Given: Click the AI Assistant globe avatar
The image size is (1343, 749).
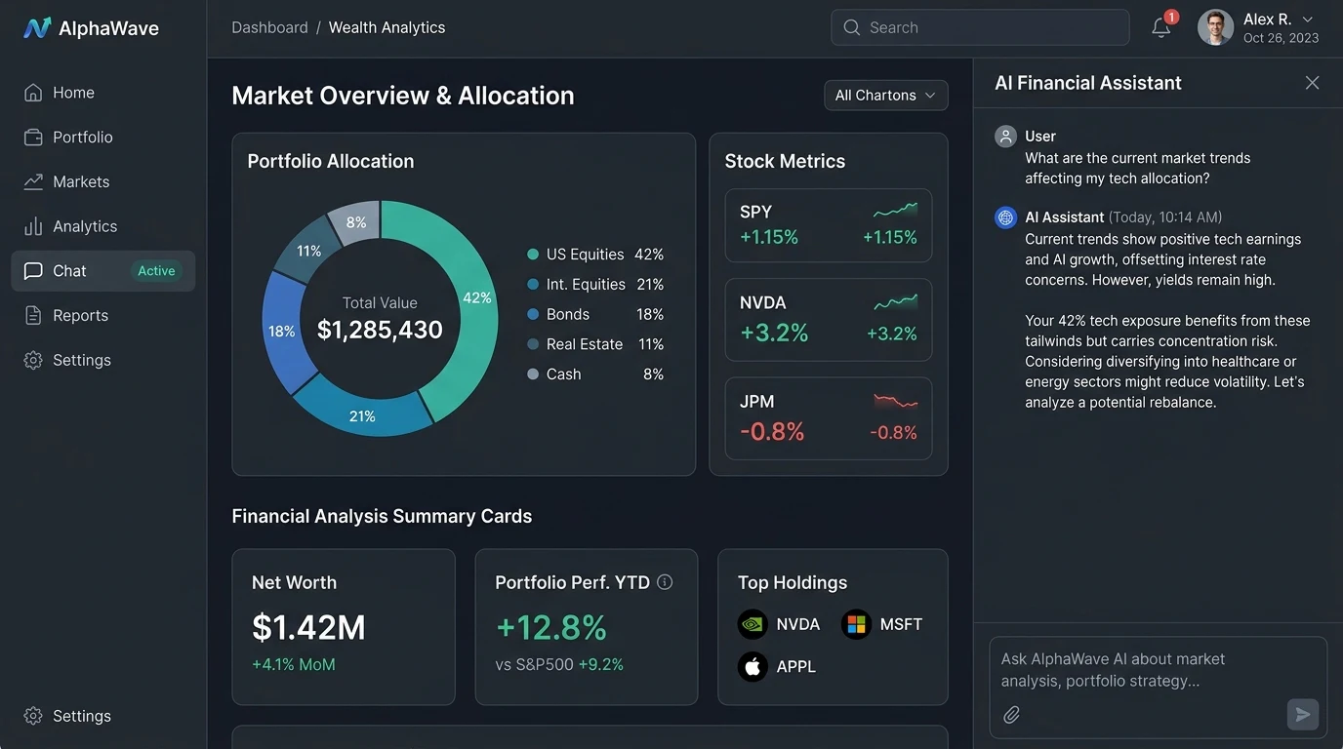Looking at the screenshot, I should 1005,217.
